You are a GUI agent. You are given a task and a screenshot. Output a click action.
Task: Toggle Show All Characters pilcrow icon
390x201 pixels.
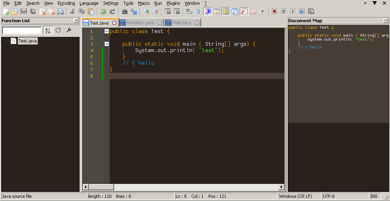(198, 12)
